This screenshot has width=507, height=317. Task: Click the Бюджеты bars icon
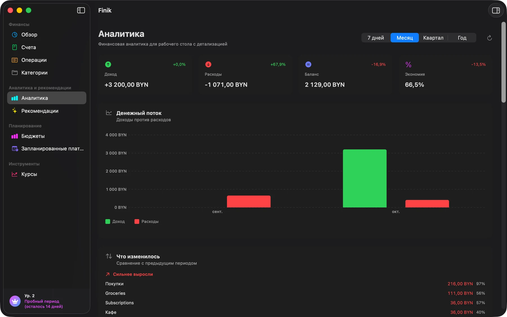[x=15, y=136]
